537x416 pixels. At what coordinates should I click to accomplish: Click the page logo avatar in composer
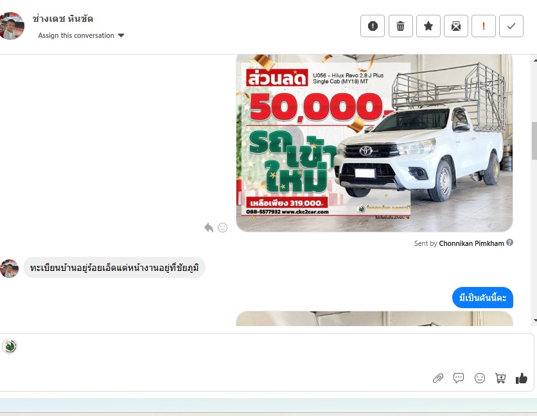click(x=10, y=346)
